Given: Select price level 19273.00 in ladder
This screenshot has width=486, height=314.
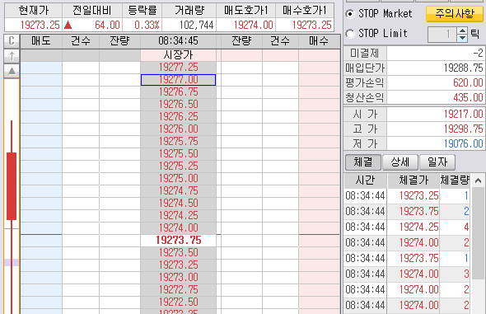Looking at the screenshot, I should point(178,278).
